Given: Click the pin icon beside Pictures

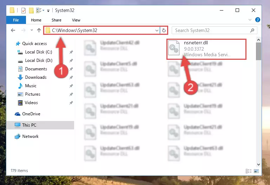Looking at the screenshot, I should (71, 94).
